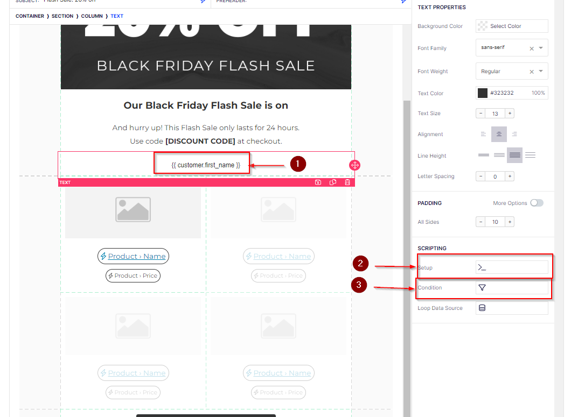Expand the Font Weight dropdown
The width and height of the screenshot is (571, 417).
[541, 71]
